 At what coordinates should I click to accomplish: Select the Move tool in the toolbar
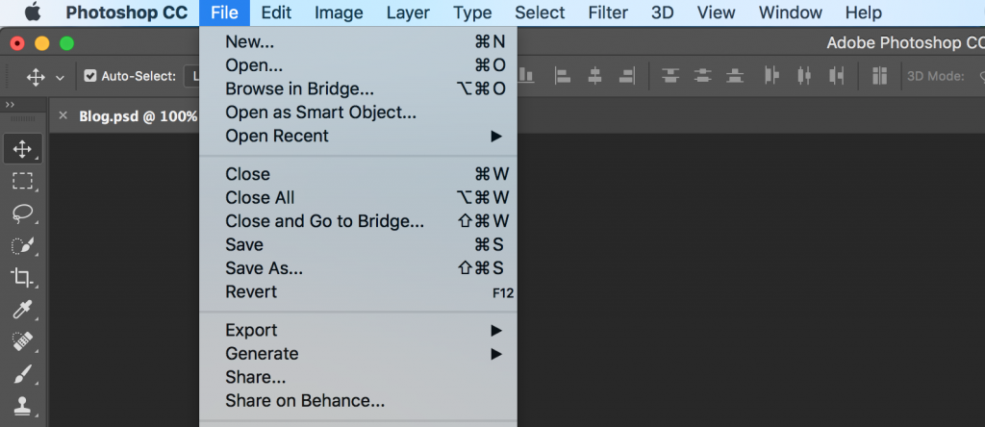tap(22, 149)
